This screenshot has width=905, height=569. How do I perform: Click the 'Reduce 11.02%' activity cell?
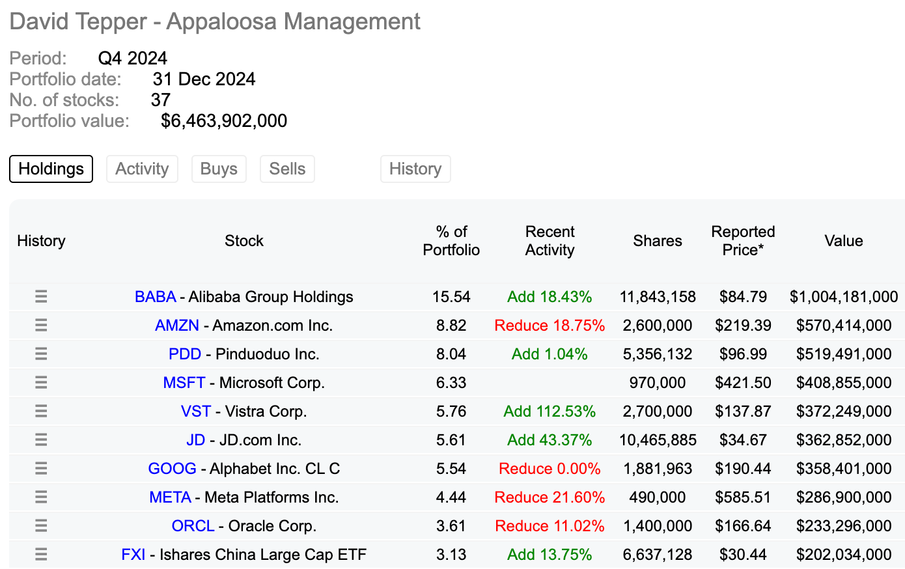[x=550, y=526]
